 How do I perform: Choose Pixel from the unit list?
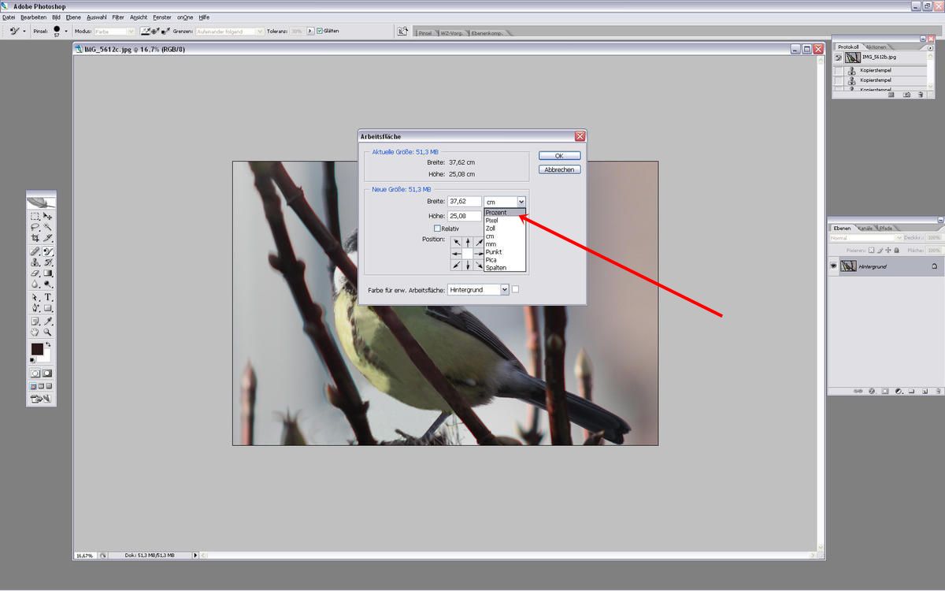coord(504,221)
